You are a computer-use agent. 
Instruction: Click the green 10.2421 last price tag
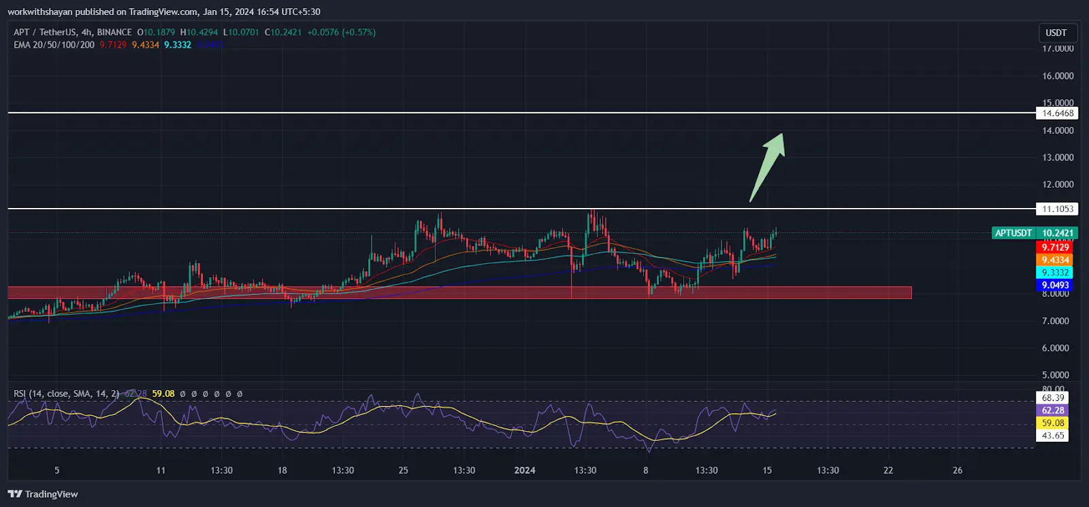tap(1057, 233)
